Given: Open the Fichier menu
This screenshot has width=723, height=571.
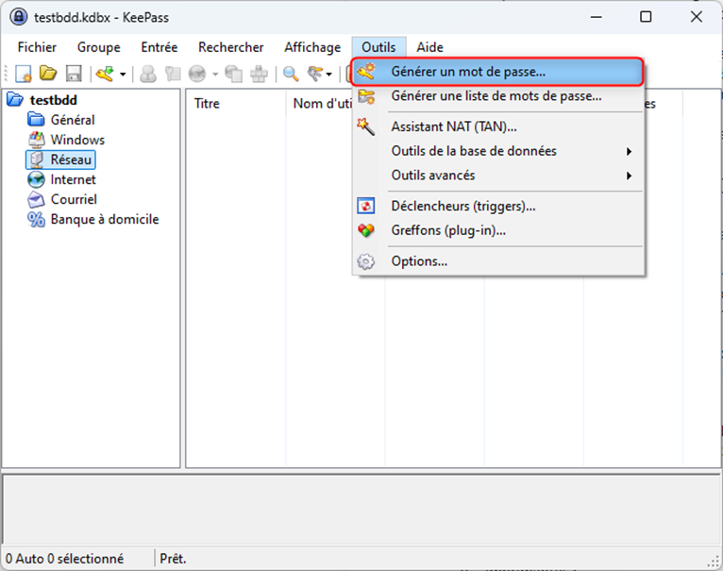Looking at the screenshot, I should click(37, 47).
